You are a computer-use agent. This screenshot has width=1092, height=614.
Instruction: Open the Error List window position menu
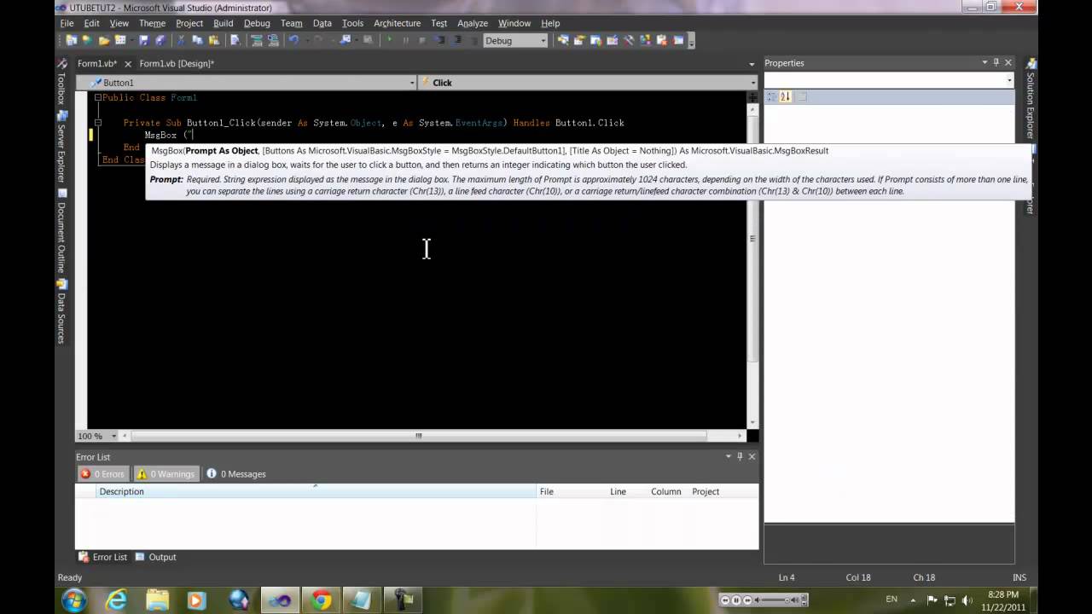pos(729,456)
